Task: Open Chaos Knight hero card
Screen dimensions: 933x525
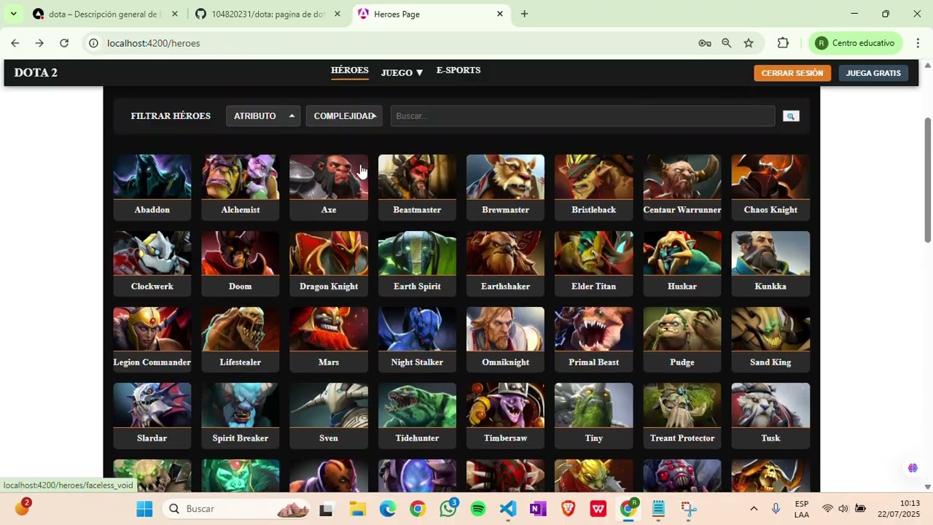Action: pos(770,187)
